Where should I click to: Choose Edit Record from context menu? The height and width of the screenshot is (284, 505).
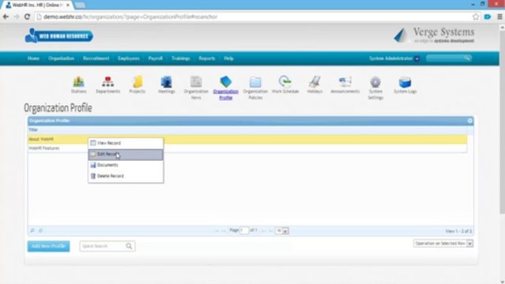pyautogui.click(x=126, y=155)
